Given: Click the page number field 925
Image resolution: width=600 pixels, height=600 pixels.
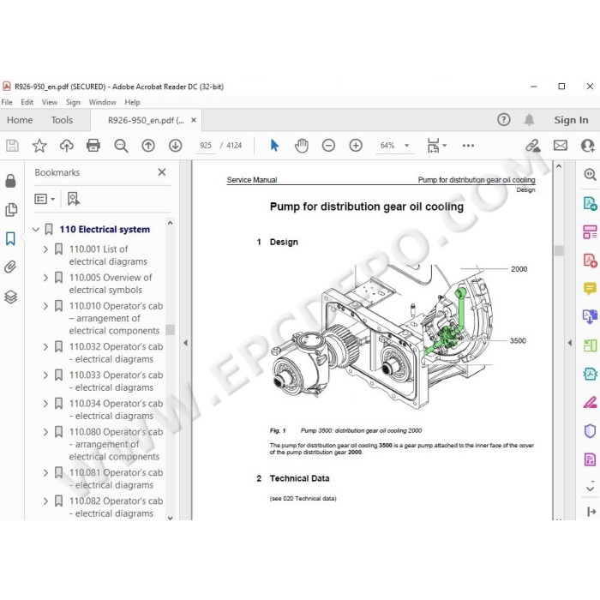Looking at the screenshot, I should pos(206,146).
